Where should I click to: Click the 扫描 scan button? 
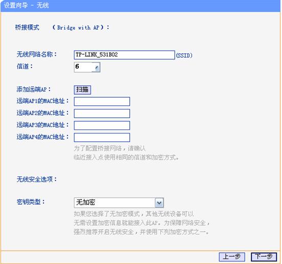(x=82, y=90)
